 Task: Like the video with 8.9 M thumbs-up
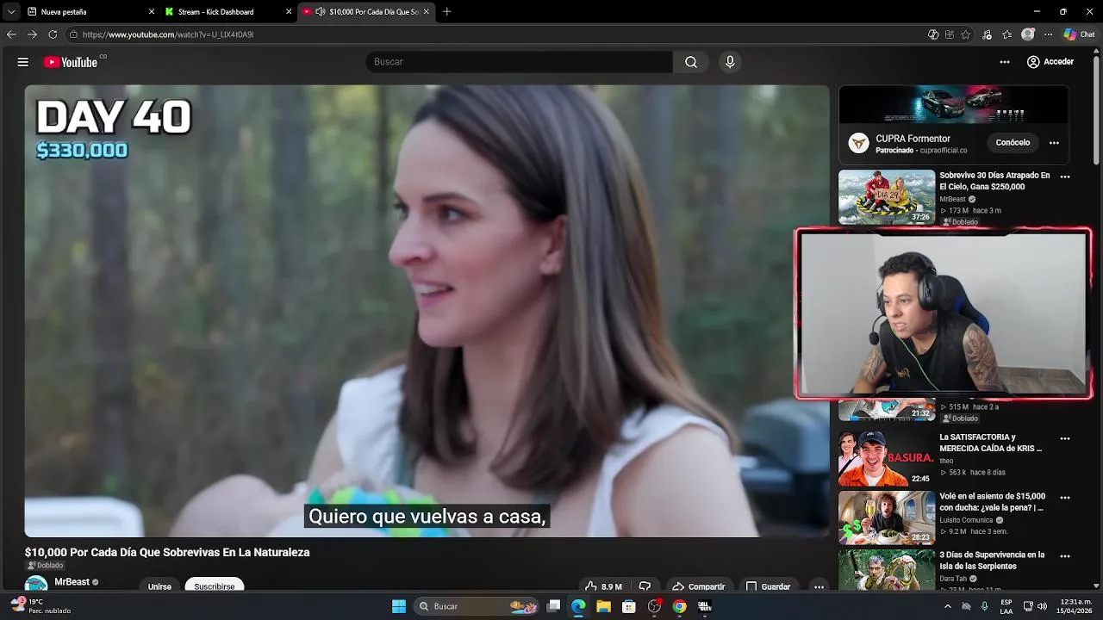pyautogui.click(x=604, y=586)
